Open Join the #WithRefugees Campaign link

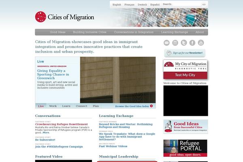tap(59, 147)
